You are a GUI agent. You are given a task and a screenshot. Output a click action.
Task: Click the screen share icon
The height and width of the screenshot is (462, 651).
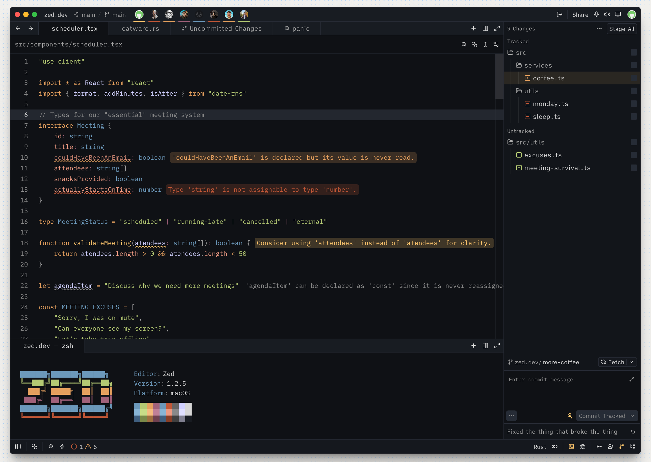click(x=618, y=14)
